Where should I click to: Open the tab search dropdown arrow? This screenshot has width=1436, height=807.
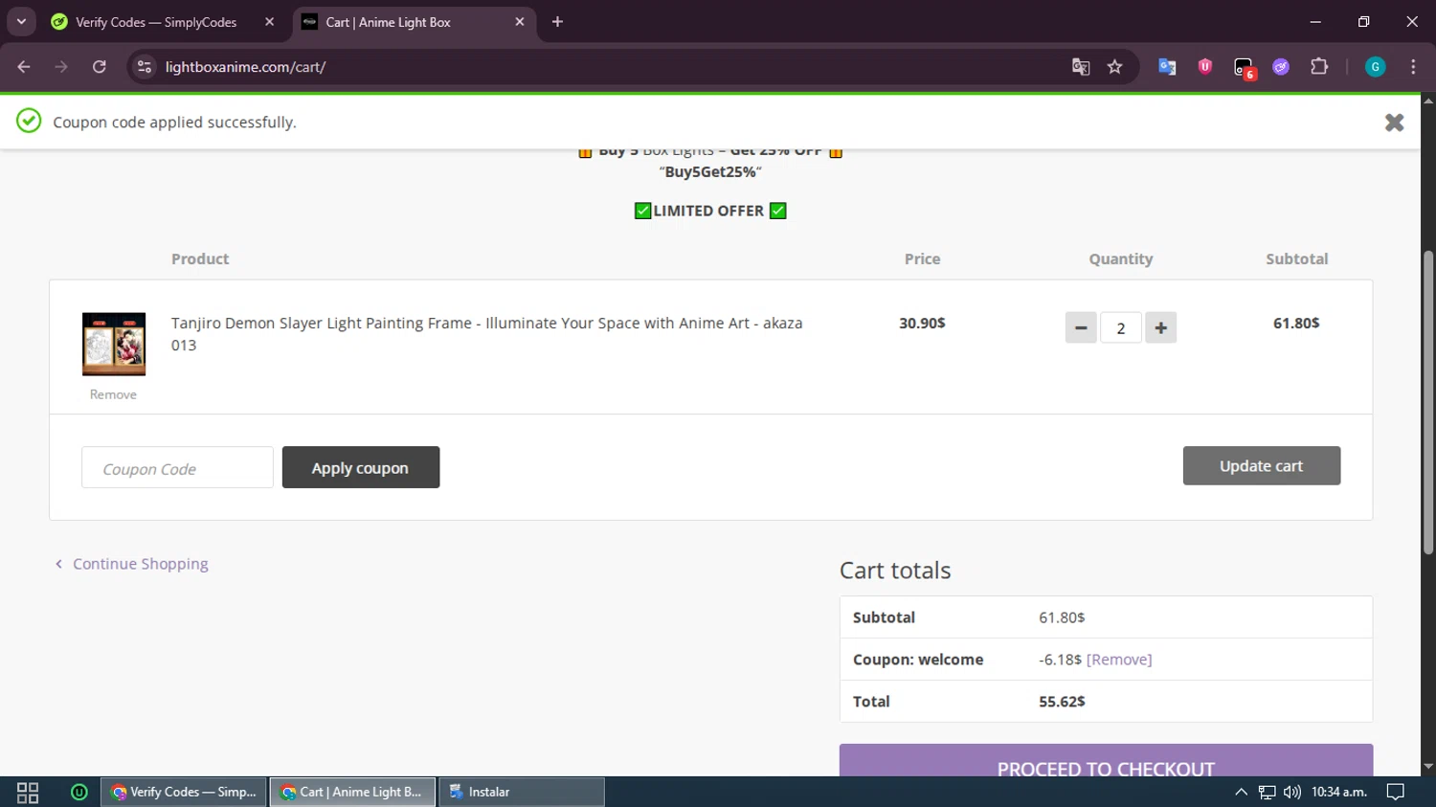[21, 21]
